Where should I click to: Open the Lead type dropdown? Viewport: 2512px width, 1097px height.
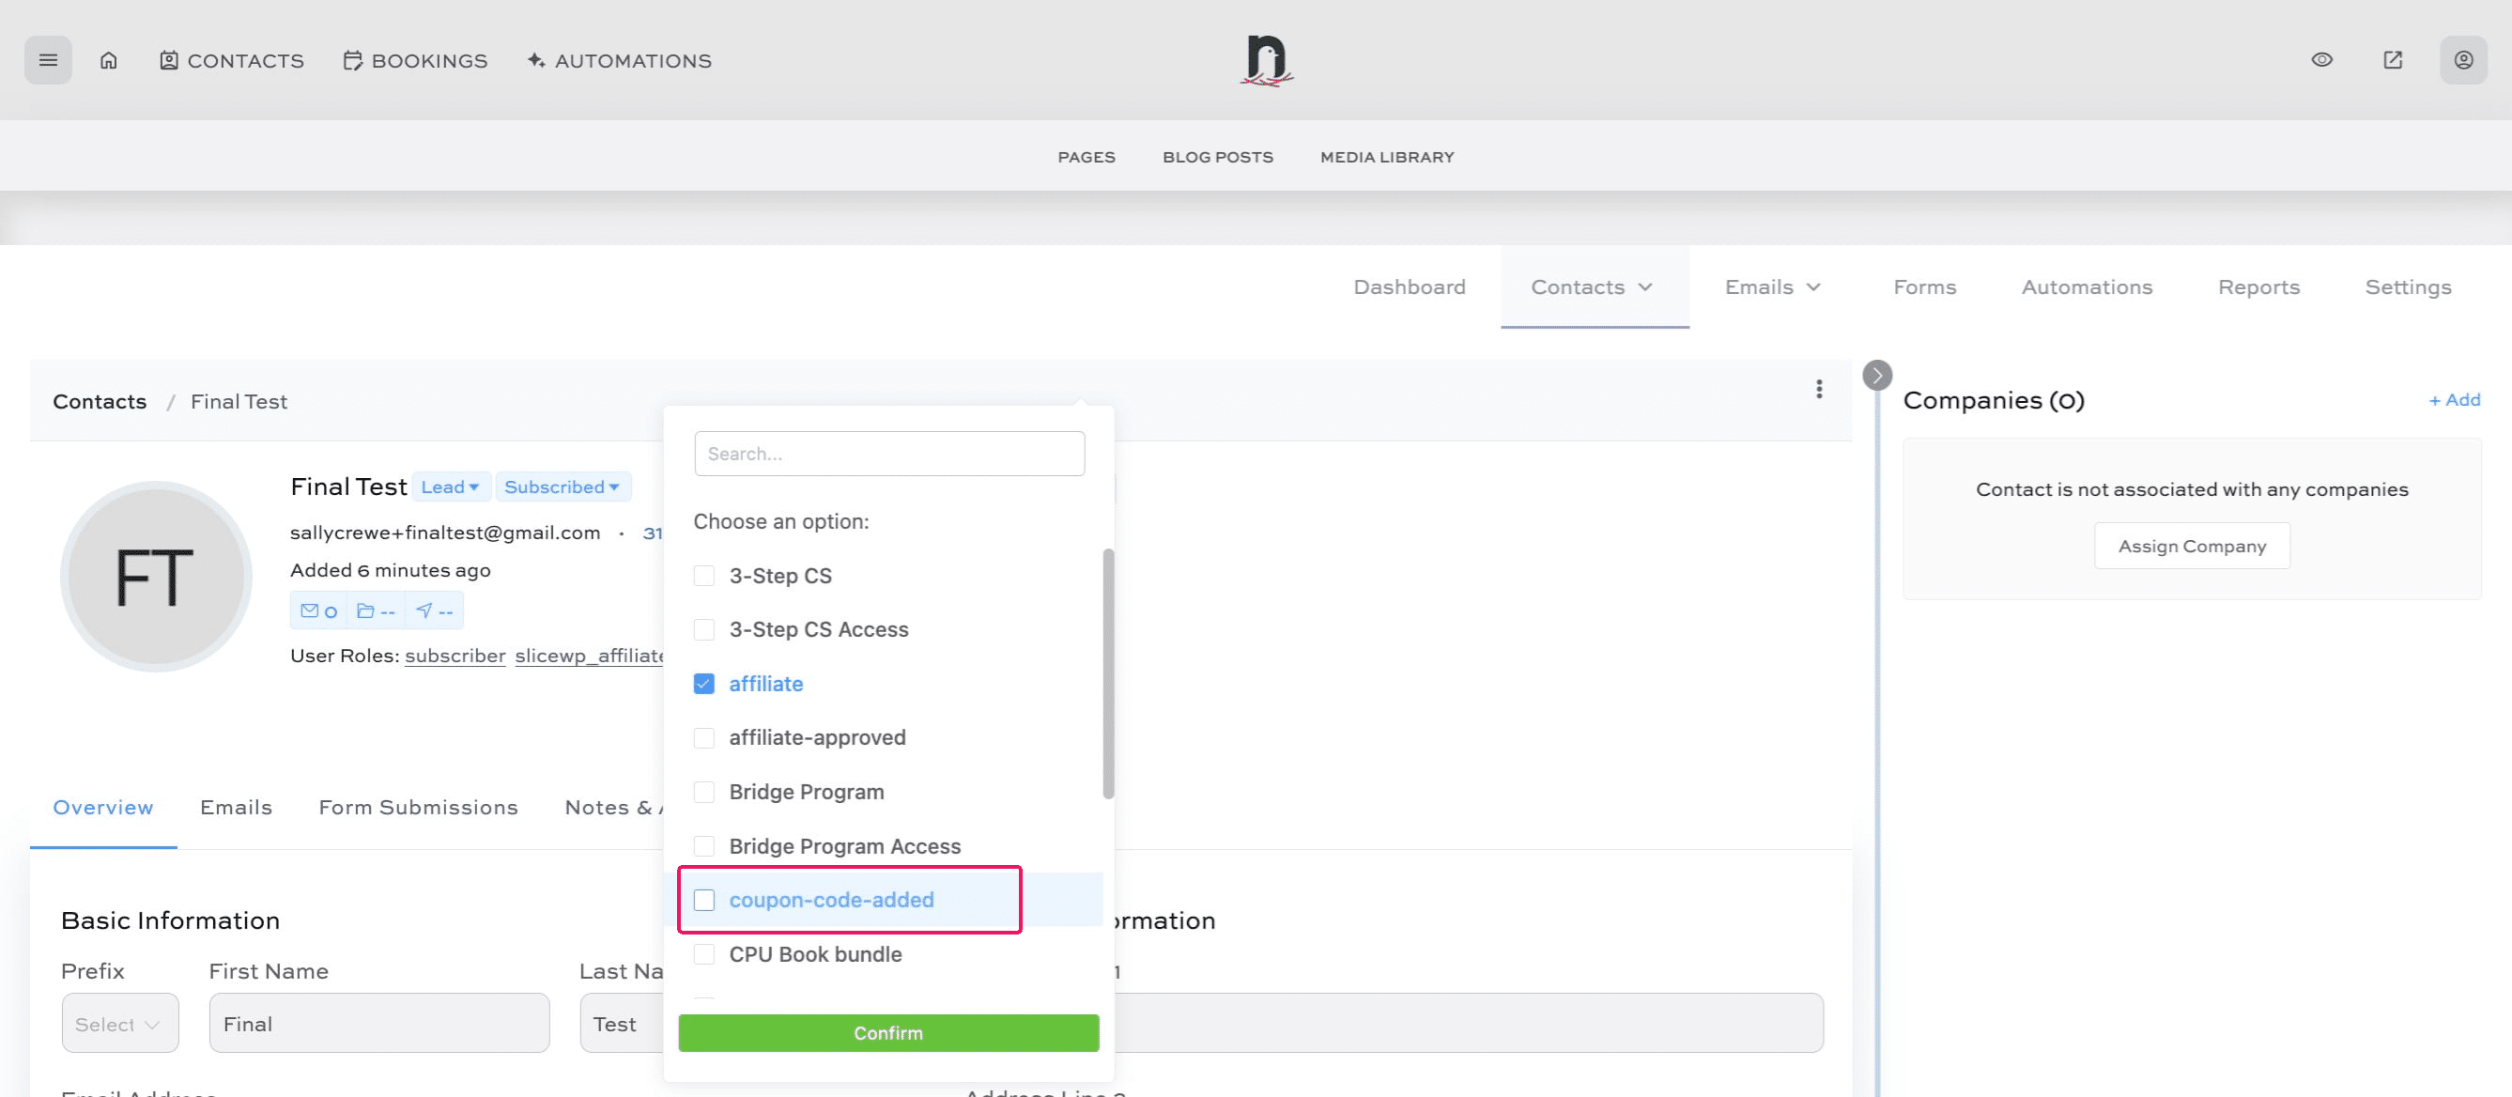(x=450, y=487)
